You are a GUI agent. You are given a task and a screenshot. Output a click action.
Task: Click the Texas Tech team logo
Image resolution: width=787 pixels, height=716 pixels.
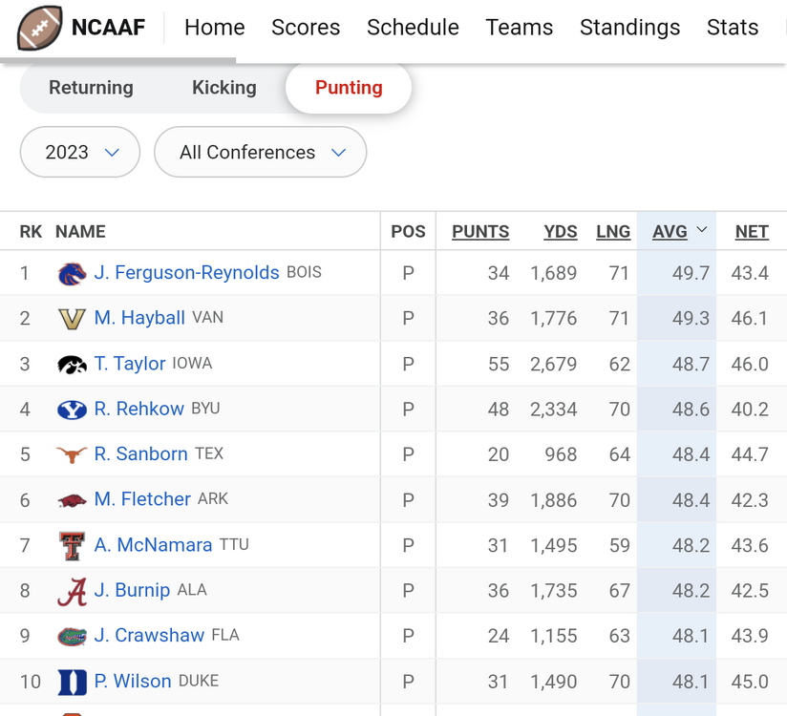click(72, 545)
